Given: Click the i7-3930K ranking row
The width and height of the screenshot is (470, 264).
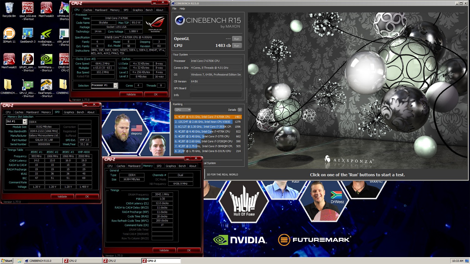Looking at the screenshot, I should [x=208, y=127].
